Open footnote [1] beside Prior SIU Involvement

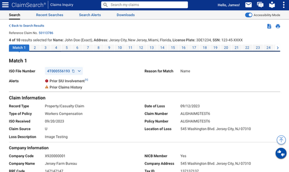coord(86,80)
